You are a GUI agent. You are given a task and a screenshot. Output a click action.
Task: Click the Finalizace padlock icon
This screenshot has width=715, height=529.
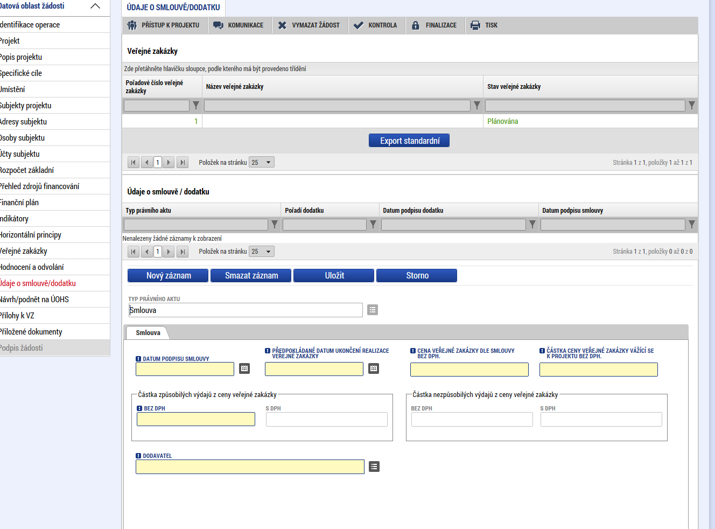tap(416, 25)
